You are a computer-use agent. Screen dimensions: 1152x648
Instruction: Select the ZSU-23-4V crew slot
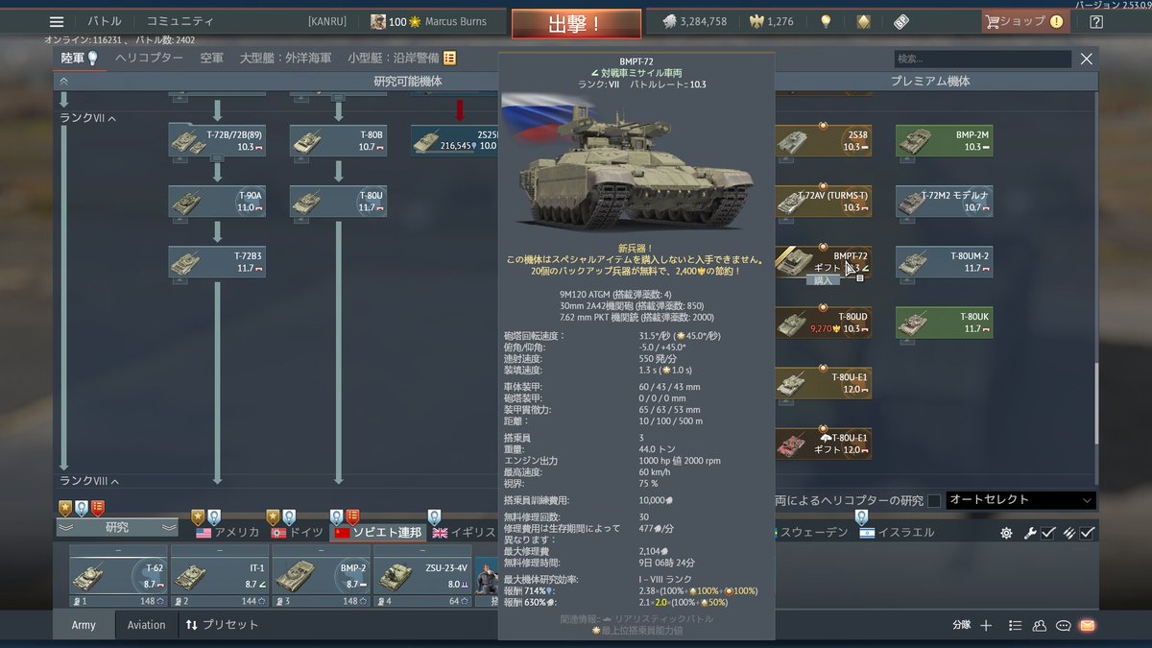point(422,576)
